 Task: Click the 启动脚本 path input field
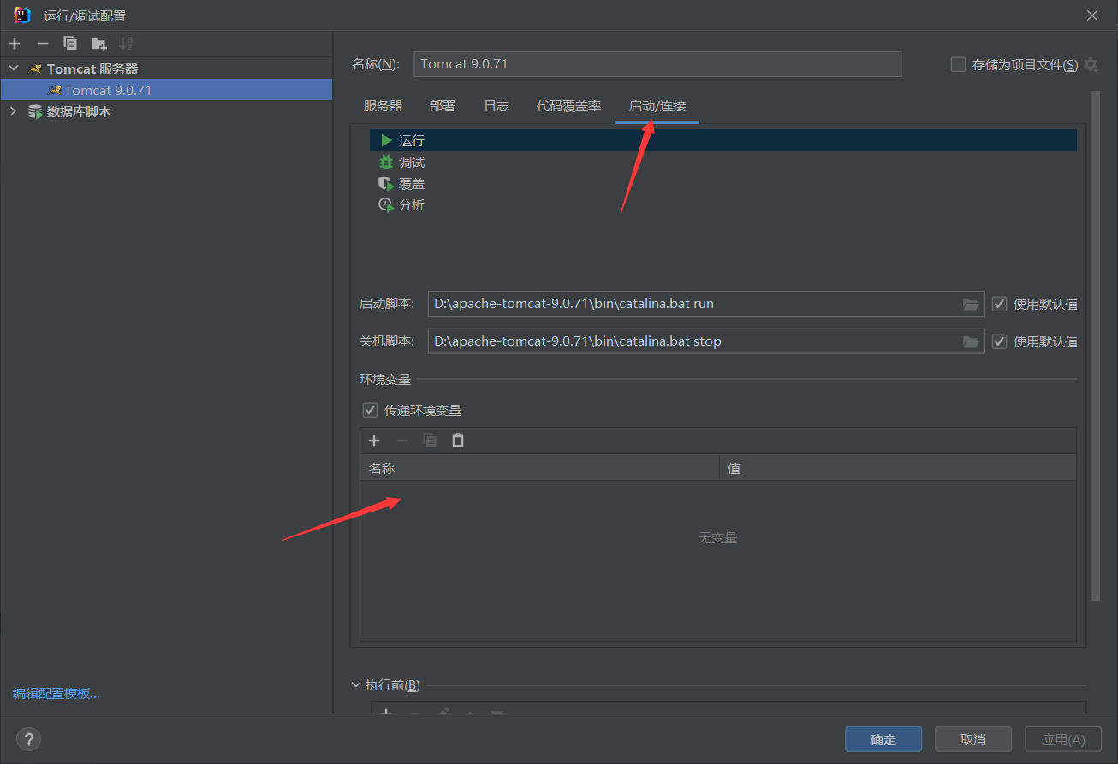pos(693,304)
